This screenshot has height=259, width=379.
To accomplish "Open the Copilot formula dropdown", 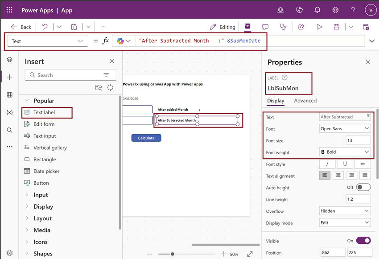I will coord(124,41).
